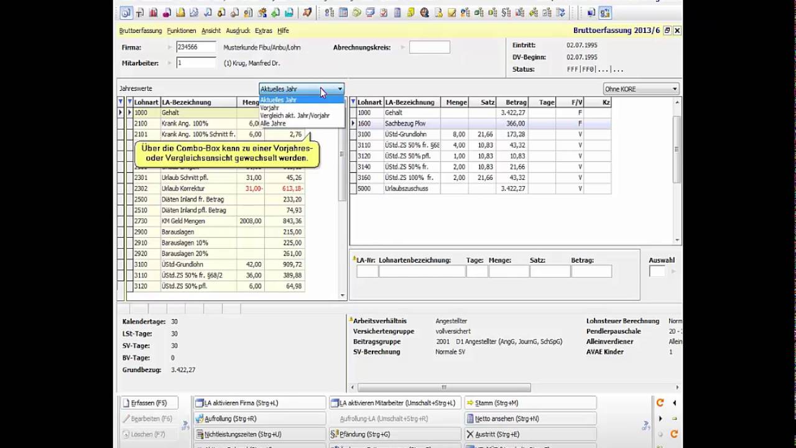Open the Funktionen menu

coord(182,30)
